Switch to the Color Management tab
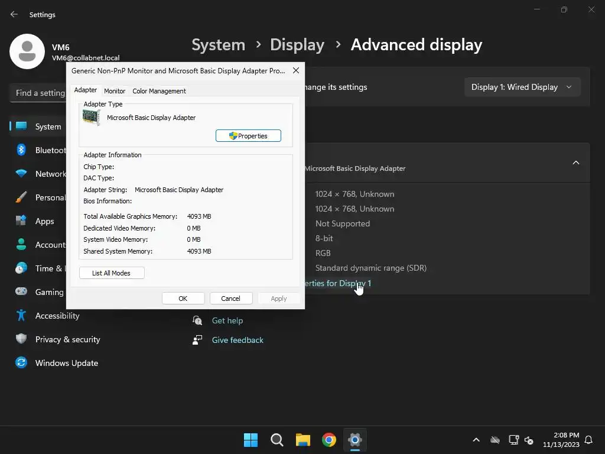Screen dimensions: 605x454 point(159,91)
